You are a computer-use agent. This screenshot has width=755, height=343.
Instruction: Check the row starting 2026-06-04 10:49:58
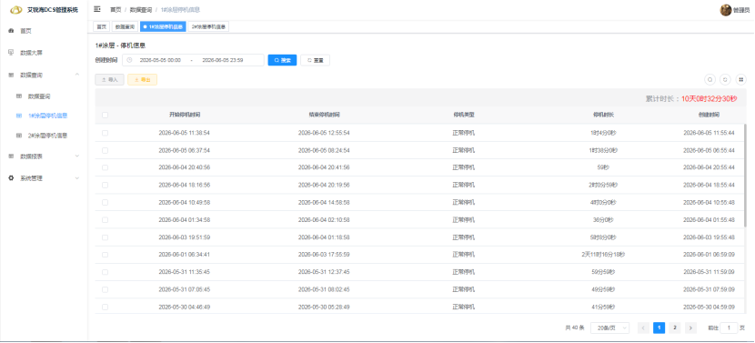tap(105, 202)
